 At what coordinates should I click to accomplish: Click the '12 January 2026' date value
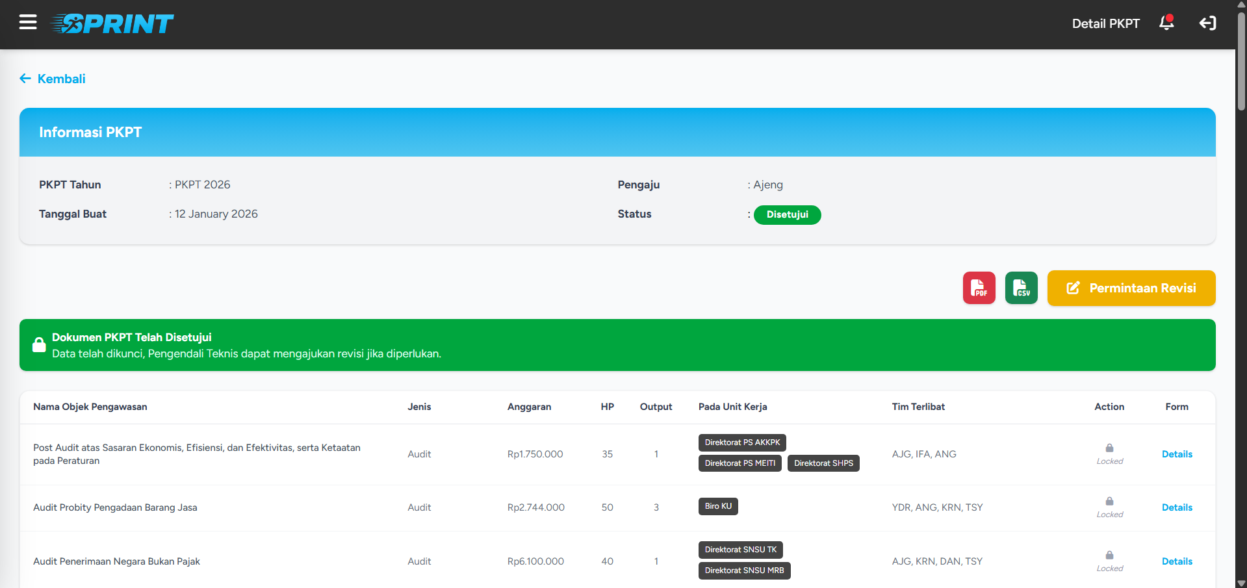click(216, 214)
